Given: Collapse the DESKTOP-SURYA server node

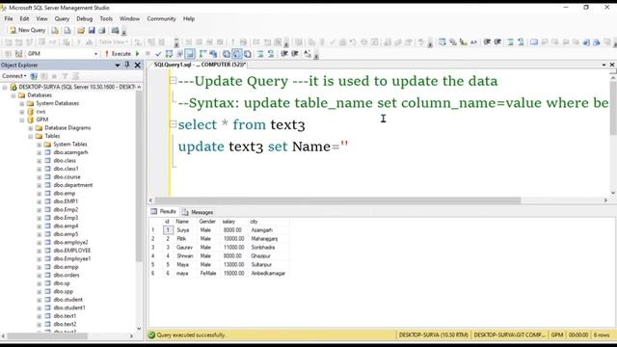Looking at the screenshot, I should 5,87.
